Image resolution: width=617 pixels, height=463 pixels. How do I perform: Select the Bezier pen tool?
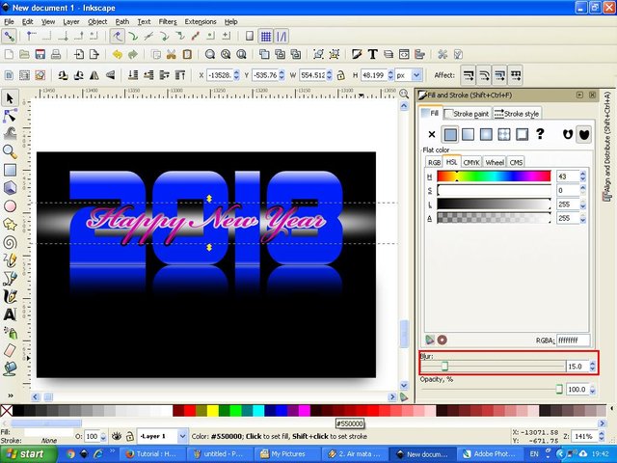tap(10, 279)
